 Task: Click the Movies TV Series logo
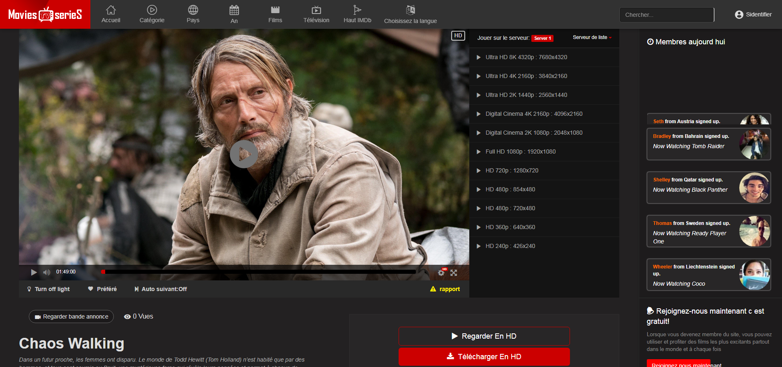[45, 15]
